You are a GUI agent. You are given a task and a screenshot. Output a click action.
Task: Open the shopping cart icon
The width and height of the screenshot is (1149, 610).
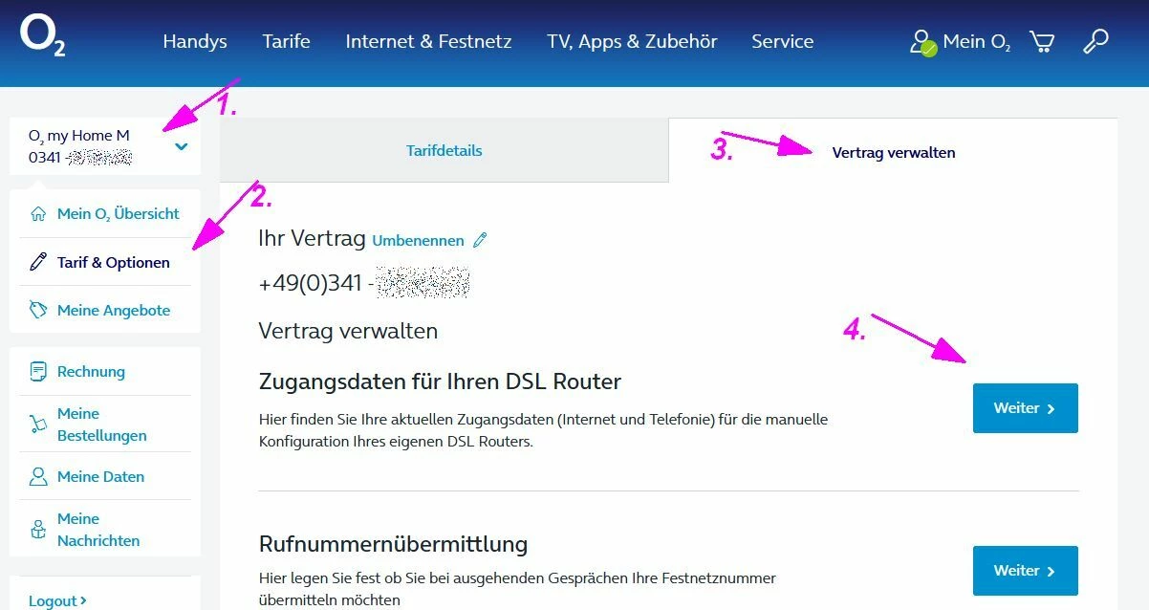pos(1042,41)
